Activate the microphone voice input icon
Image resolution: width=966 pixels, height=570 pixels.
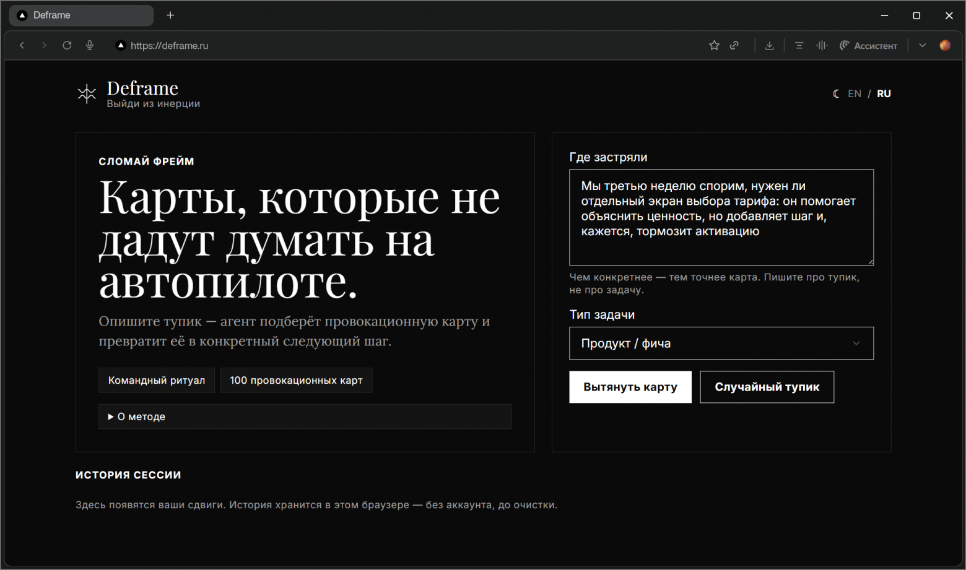[x=90, y=45]
